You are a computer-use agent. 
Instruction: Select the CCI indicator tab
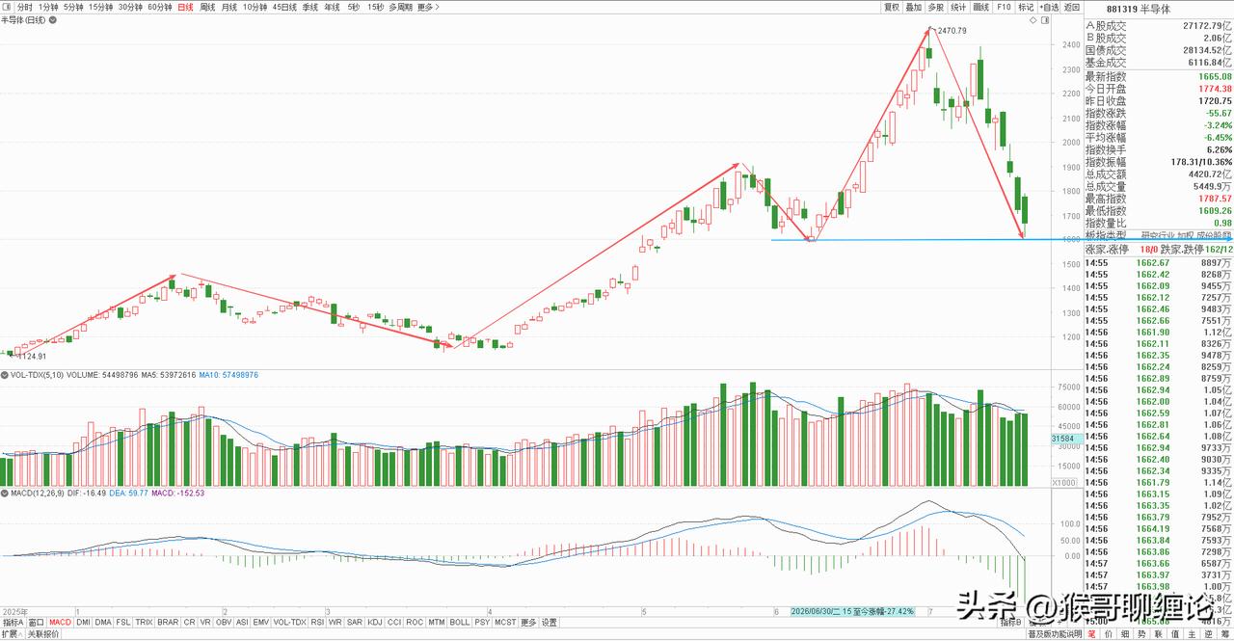point(394,622)
